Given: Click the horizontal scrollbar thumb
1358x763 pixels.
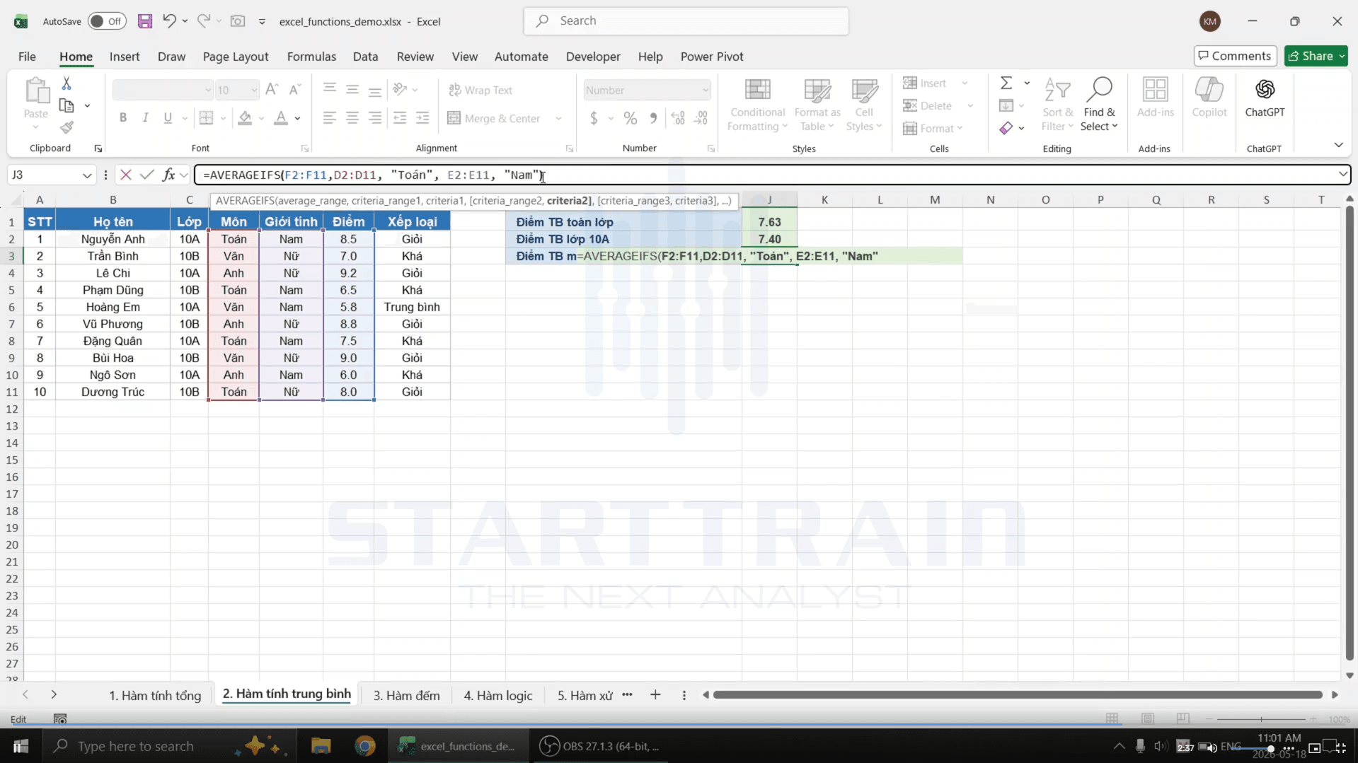Looking at the screenshot, I should pyautogui.click(x=1018, y=695).
